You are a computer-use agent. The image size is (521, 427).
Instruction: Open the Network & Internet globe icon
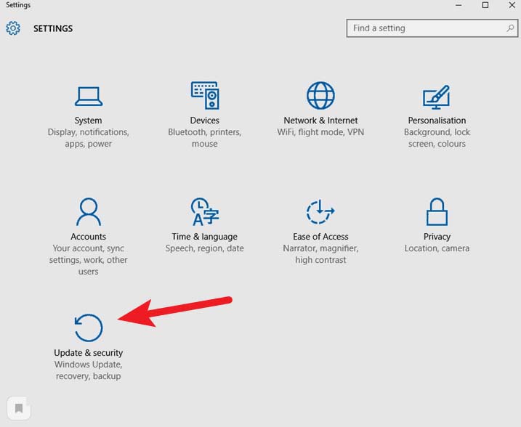coord(320,96)
